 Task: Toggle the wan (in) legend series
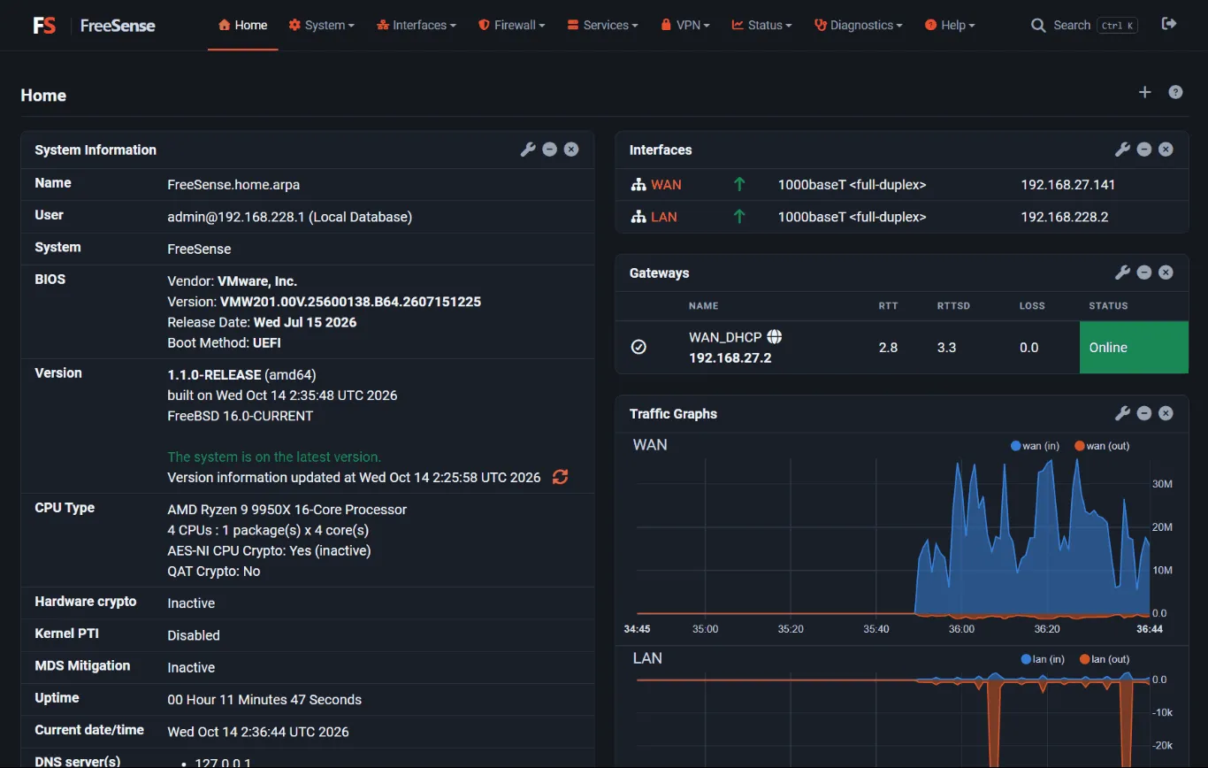pyautogui.click(x=1035, y=446)
